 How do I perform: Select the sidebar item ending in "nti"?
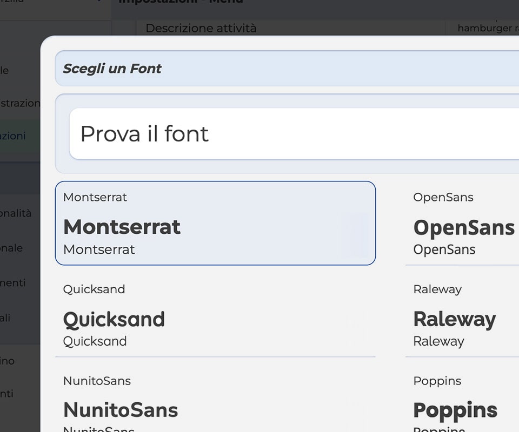[8, 394]
